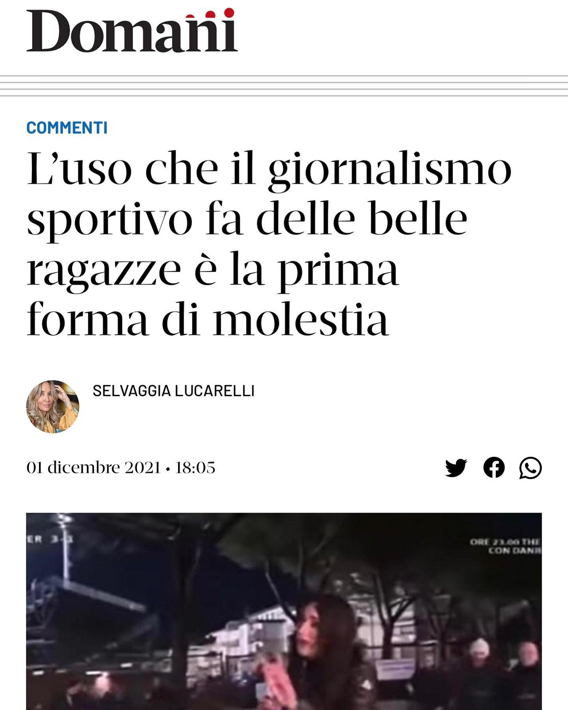Share the article on Facebook
The width and height of the screenshot is (568, 710).
494,468
